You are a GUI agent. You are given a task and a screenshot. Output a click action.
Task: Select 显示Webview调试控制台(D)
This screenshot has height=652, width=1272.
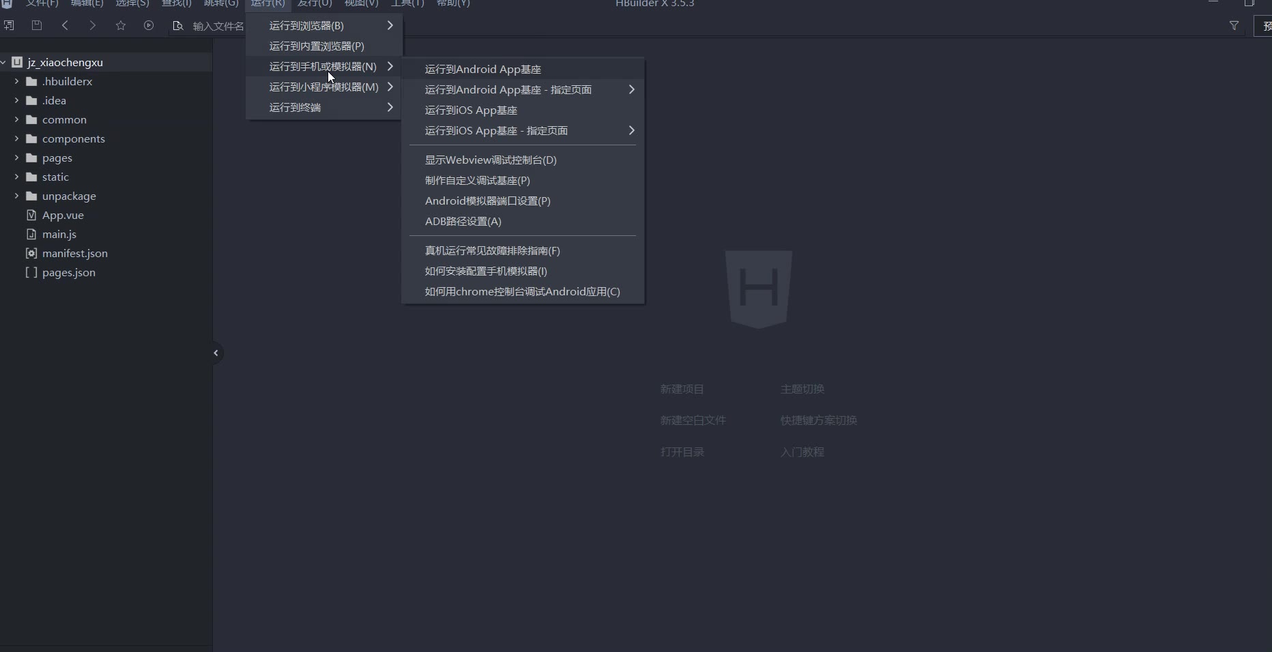coord(523,160)
